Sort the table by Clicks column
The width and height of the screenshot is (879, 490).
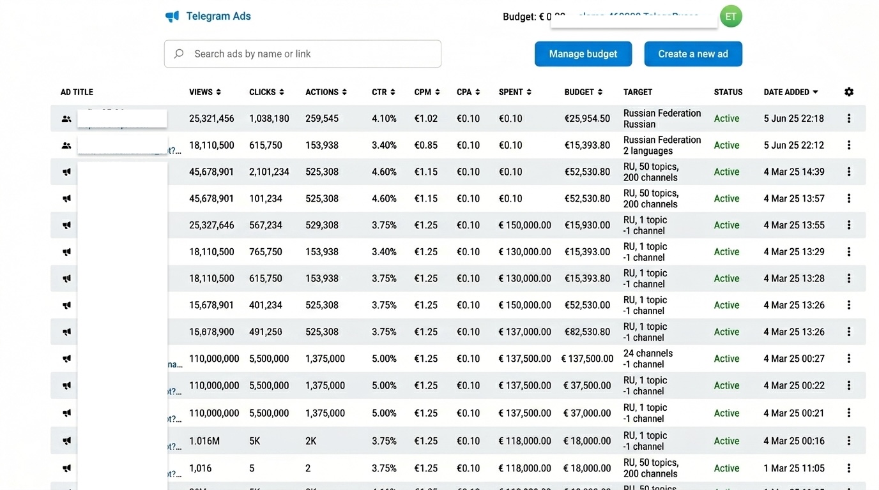click(266, 92)
